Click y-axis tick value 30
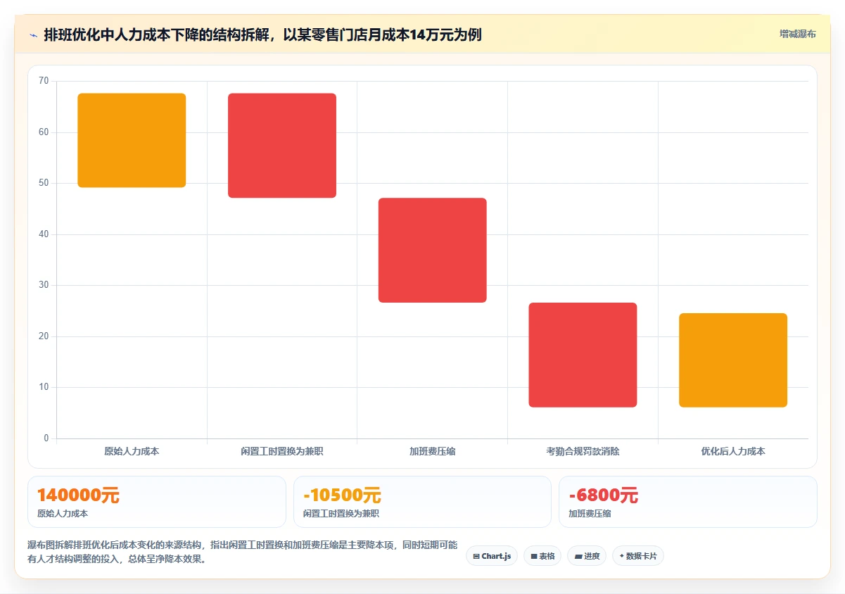 click(44, 285)
